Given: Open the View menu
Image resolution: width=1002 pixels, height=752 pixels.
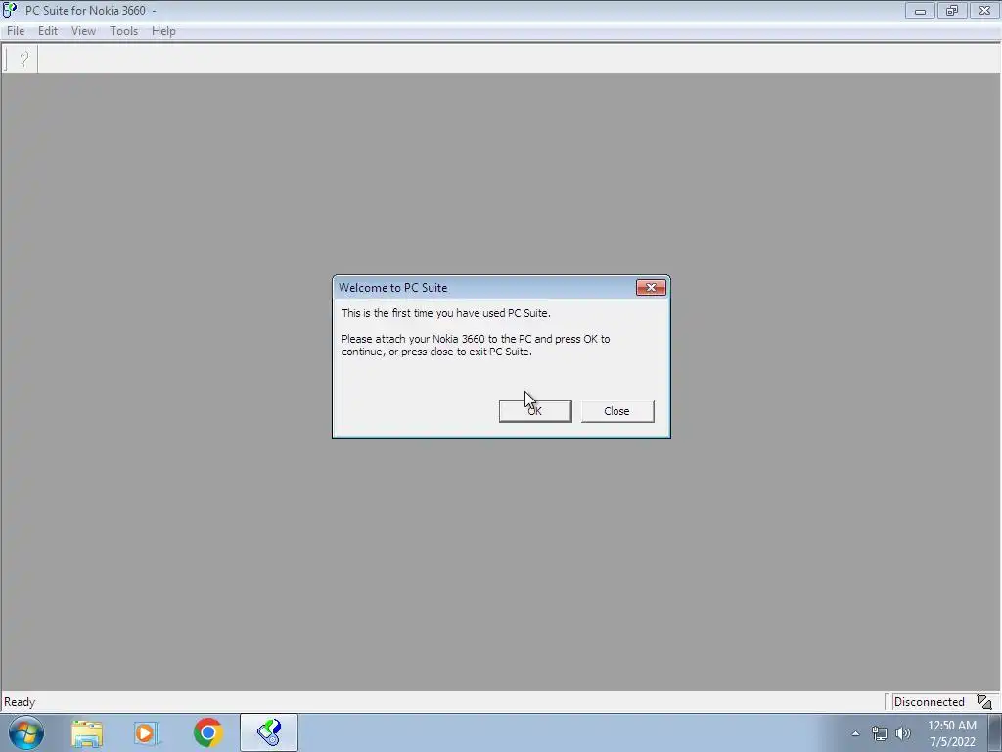Looking at the screenshot, I should coord(83,31).
